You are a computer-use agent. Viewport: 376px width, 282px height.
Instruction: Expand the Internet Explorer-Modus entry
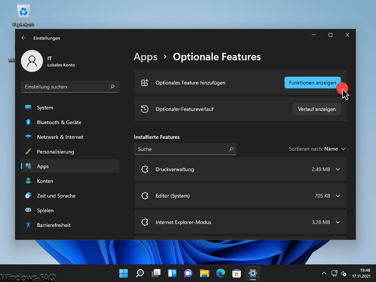[337, 222]
